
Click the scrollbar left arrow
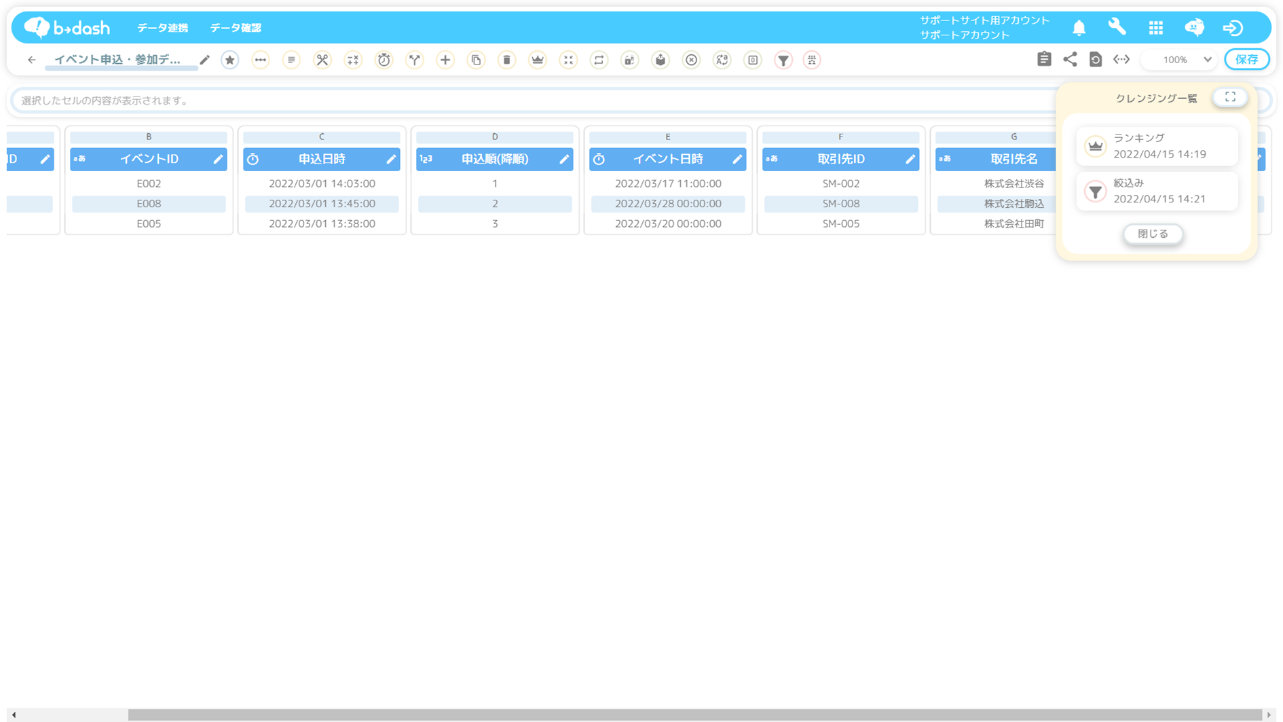pyautogui.click(x=14, y=715)
